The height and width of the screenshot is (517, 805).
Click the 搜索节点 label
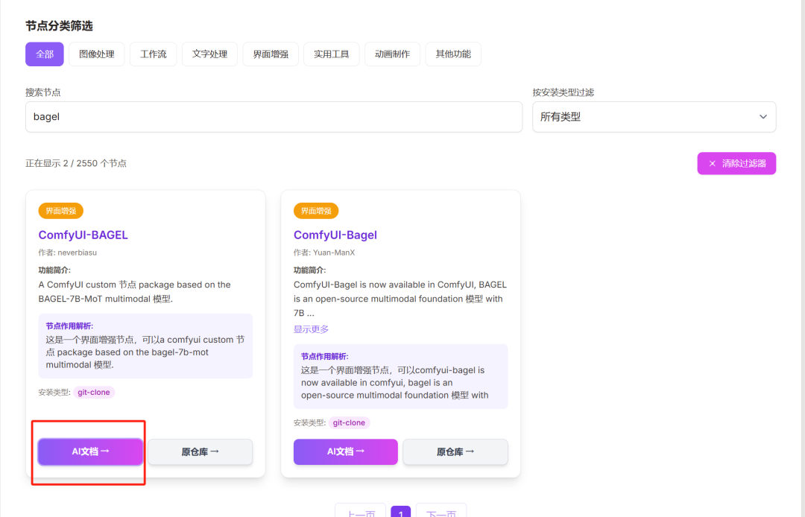43,92
